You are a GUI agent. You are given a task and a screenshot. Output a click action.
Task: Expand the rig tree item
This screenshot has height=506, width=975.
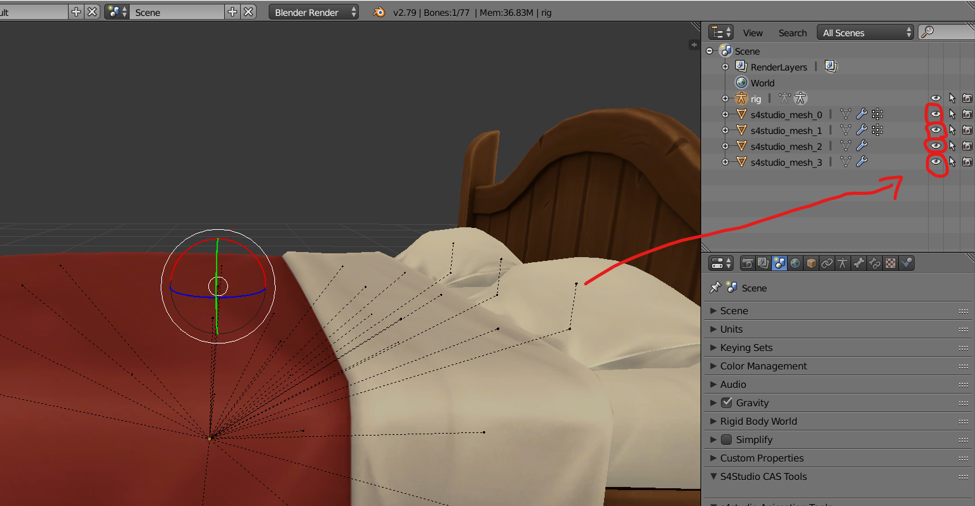(725, 98)
